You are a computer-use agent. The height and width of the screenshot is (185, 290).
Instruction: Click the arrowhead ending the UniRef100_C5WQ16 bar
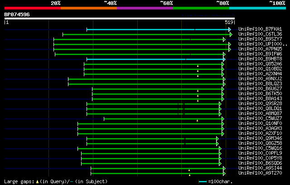point(220,149)
